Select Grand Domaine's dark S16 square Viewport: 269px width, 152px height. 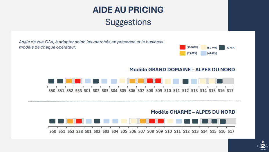pos(220,81)
